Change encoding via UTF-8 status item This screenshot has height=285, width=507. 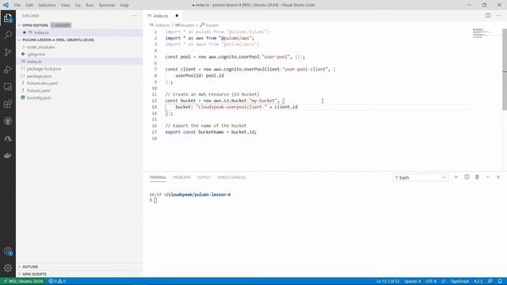[431, 281]
